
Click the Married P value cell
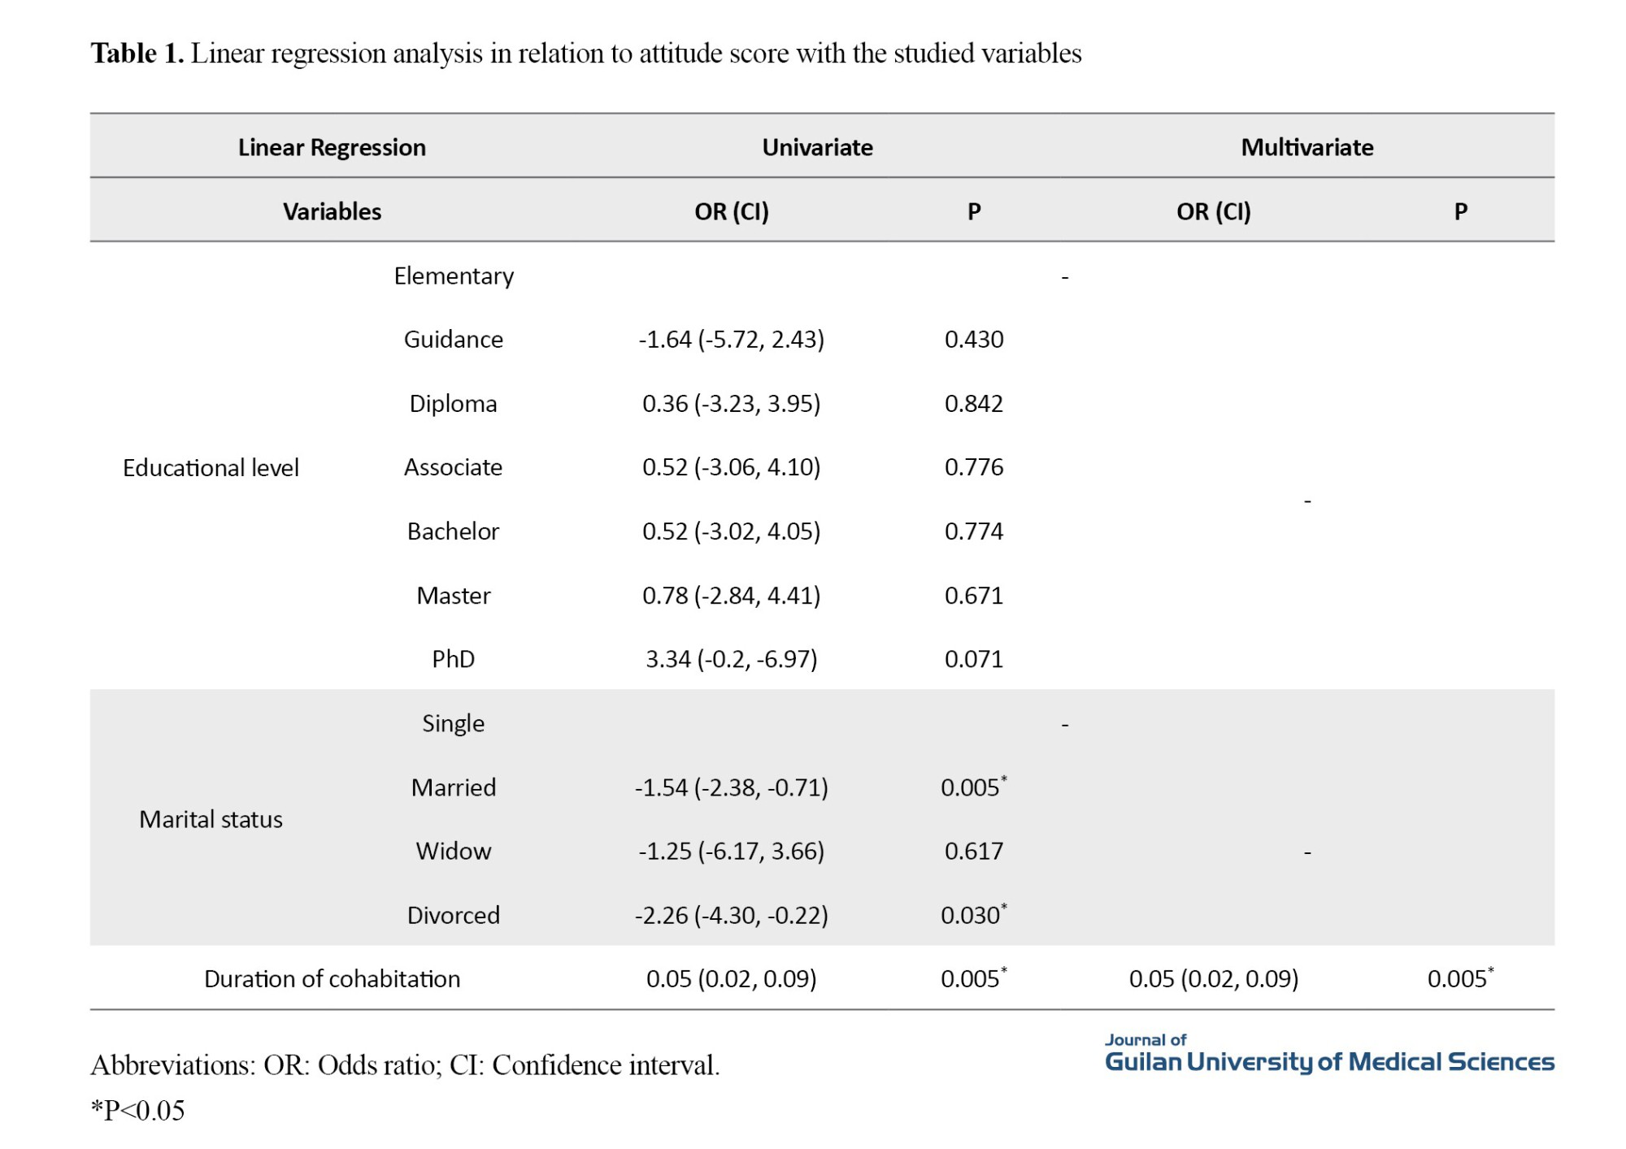(x=973, y=787)
